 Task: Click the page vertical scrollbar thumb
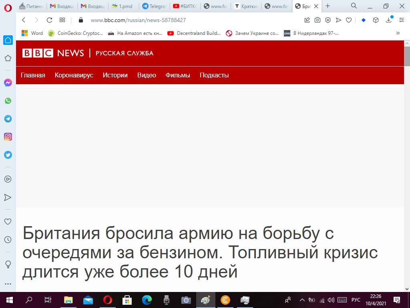[407, 57]
